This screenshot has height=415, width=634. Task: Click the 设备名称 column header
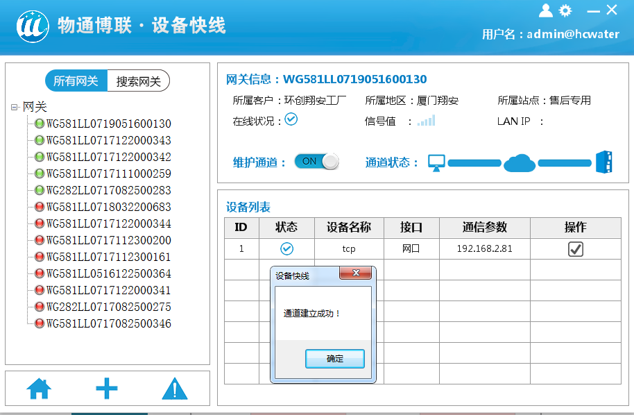(x=349, y=228)
